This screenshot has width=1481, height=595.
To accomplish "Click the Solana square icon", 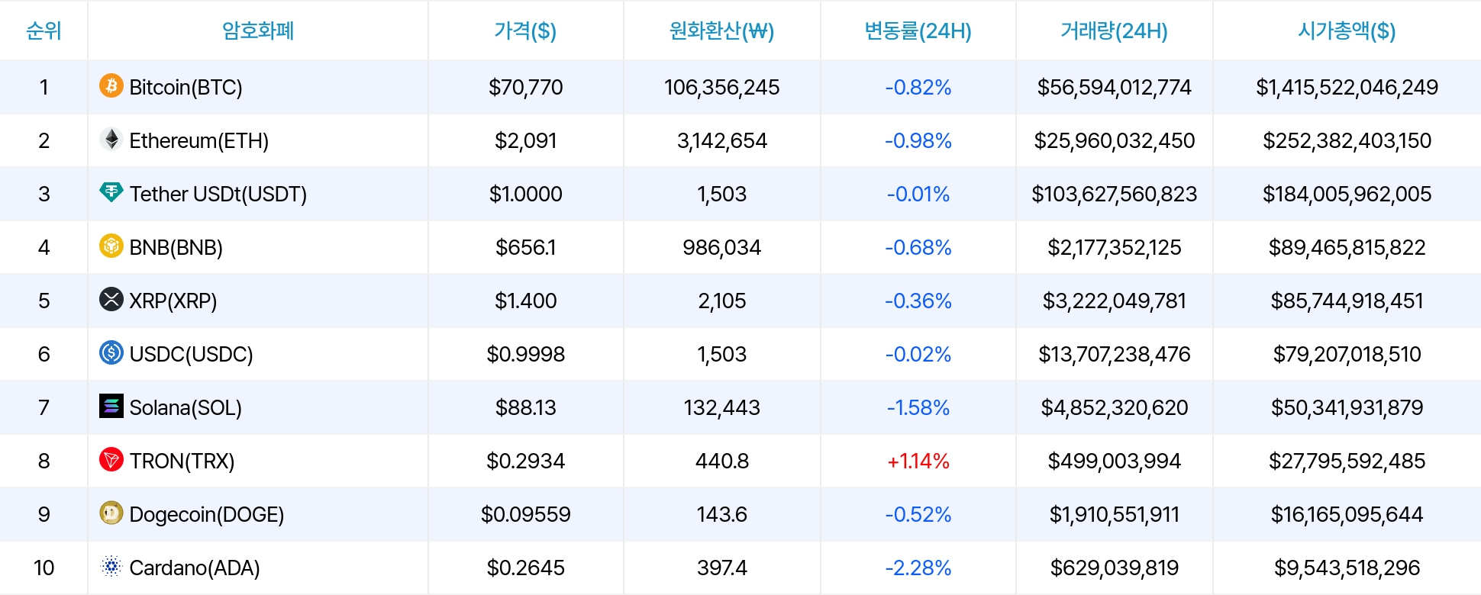I will 111,406.
